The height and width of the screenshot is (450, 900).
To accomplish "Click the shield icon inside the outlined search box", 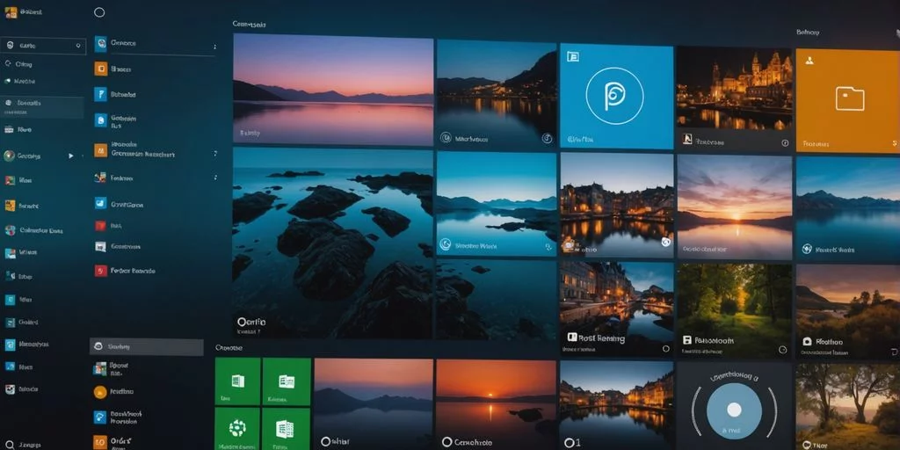I will 10,46.
